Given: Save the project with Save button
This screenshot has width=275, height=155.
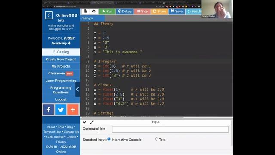Looking at the screenshot, I should click(177, 12).
